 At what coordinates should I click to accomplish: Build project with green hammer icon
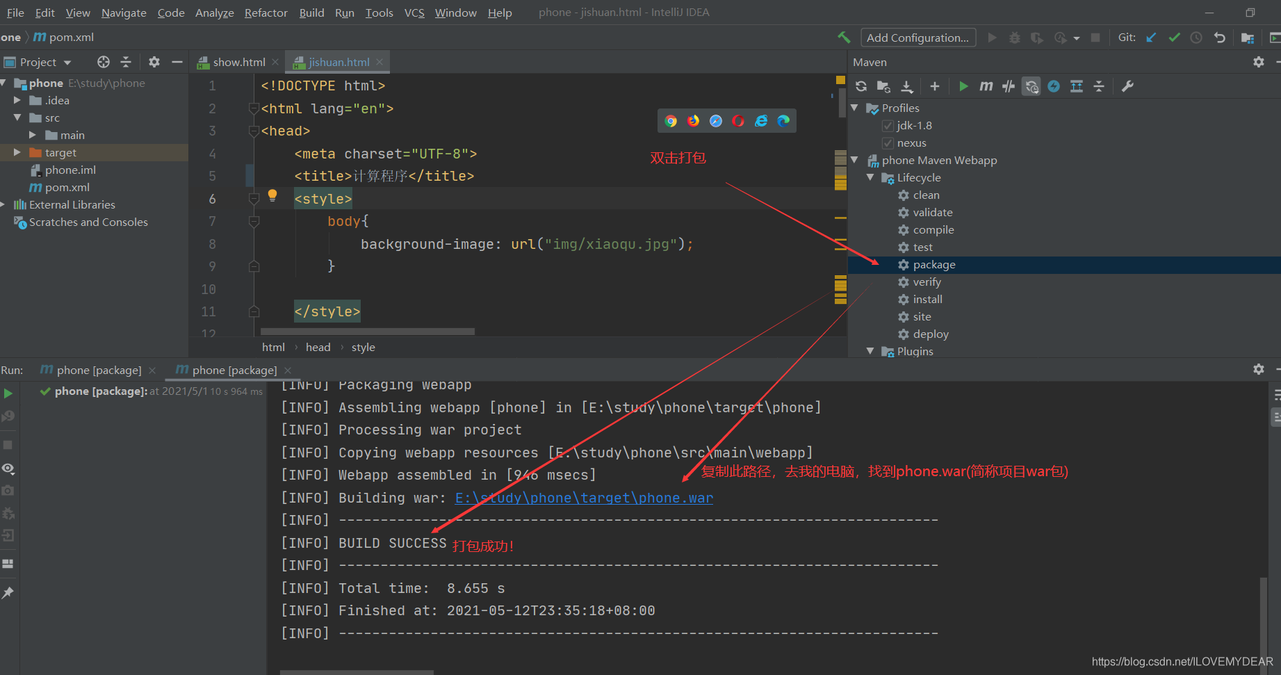click(x=844, y=38)
